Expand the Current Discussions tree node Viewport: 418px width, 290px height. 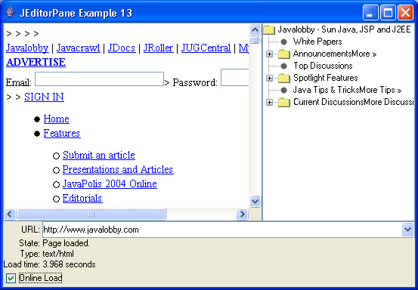tap(270, 102)
